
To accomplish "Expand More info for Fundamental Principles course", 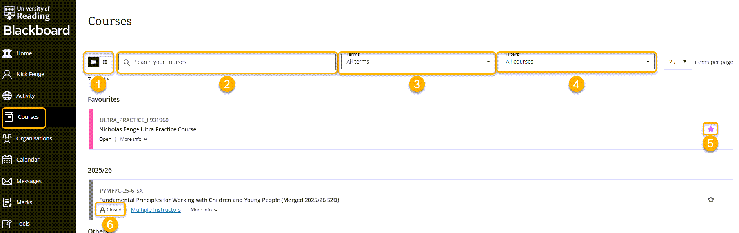I will [x=204, y=210].
